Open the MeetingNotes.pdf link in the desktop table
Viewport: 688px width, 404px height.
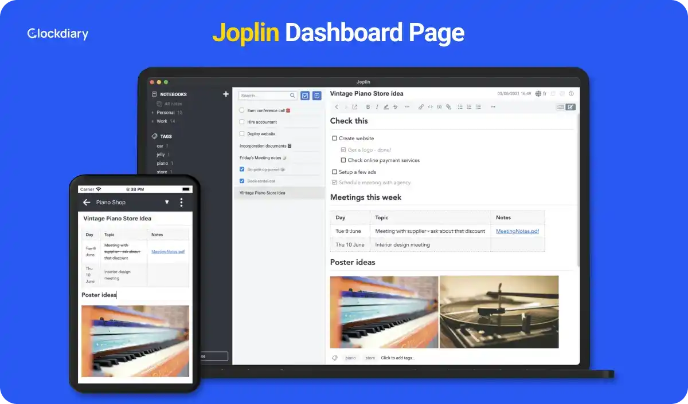tap(517, 231)
